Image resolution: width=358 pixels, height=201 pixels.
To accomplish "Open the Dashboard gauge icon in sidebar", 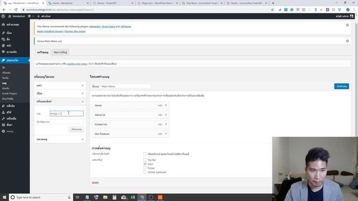I will [3, 25].
